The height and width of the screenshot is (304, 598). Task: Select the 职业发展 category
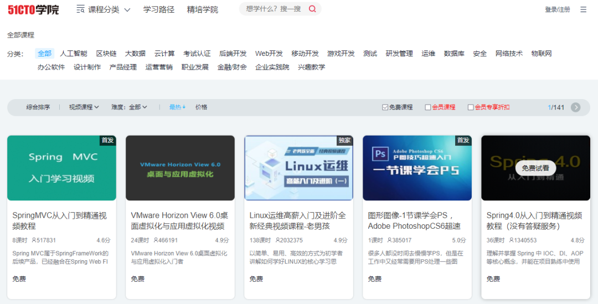[x=195, y=67]
